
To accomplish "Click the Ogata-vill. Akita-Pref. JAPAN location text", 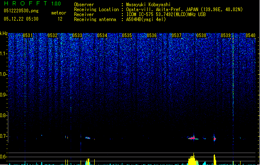I will 184,9.
